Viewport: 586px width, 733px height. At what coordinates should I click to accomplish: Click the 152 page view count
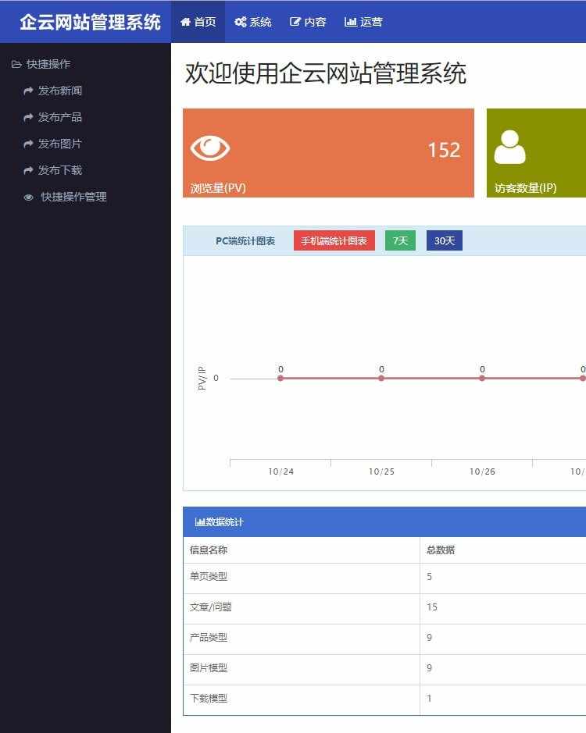point(444,150)
